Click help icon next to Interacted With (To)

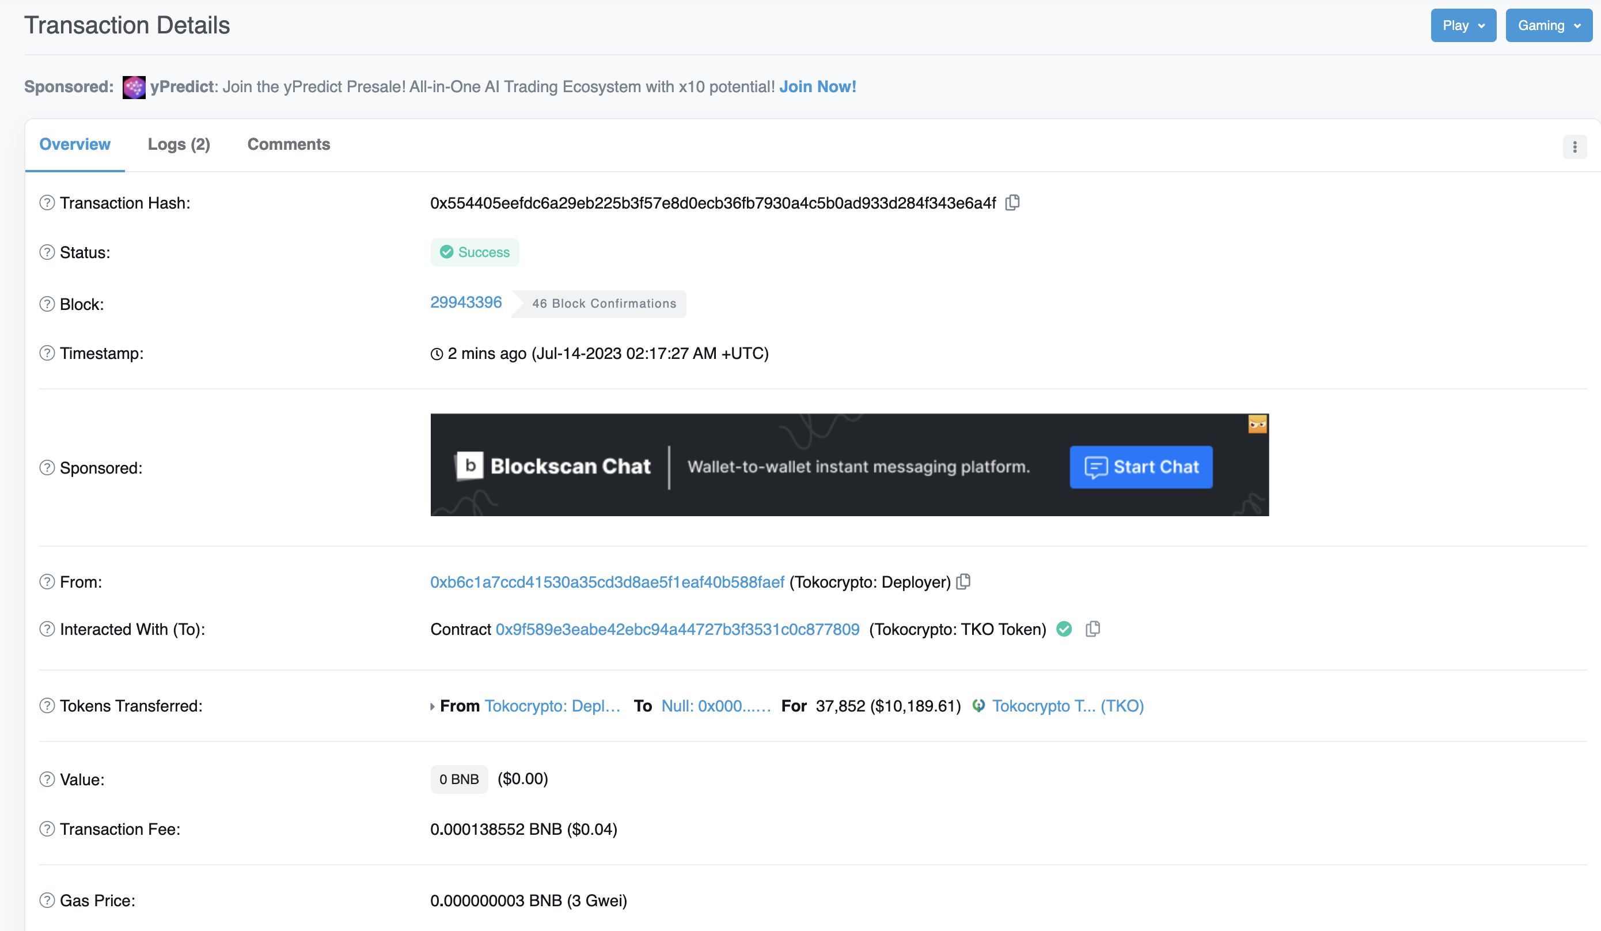coord(47,629)
